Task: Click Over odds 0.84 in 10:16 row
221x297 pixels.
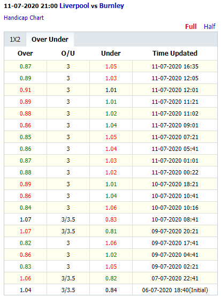Action: 25,208
